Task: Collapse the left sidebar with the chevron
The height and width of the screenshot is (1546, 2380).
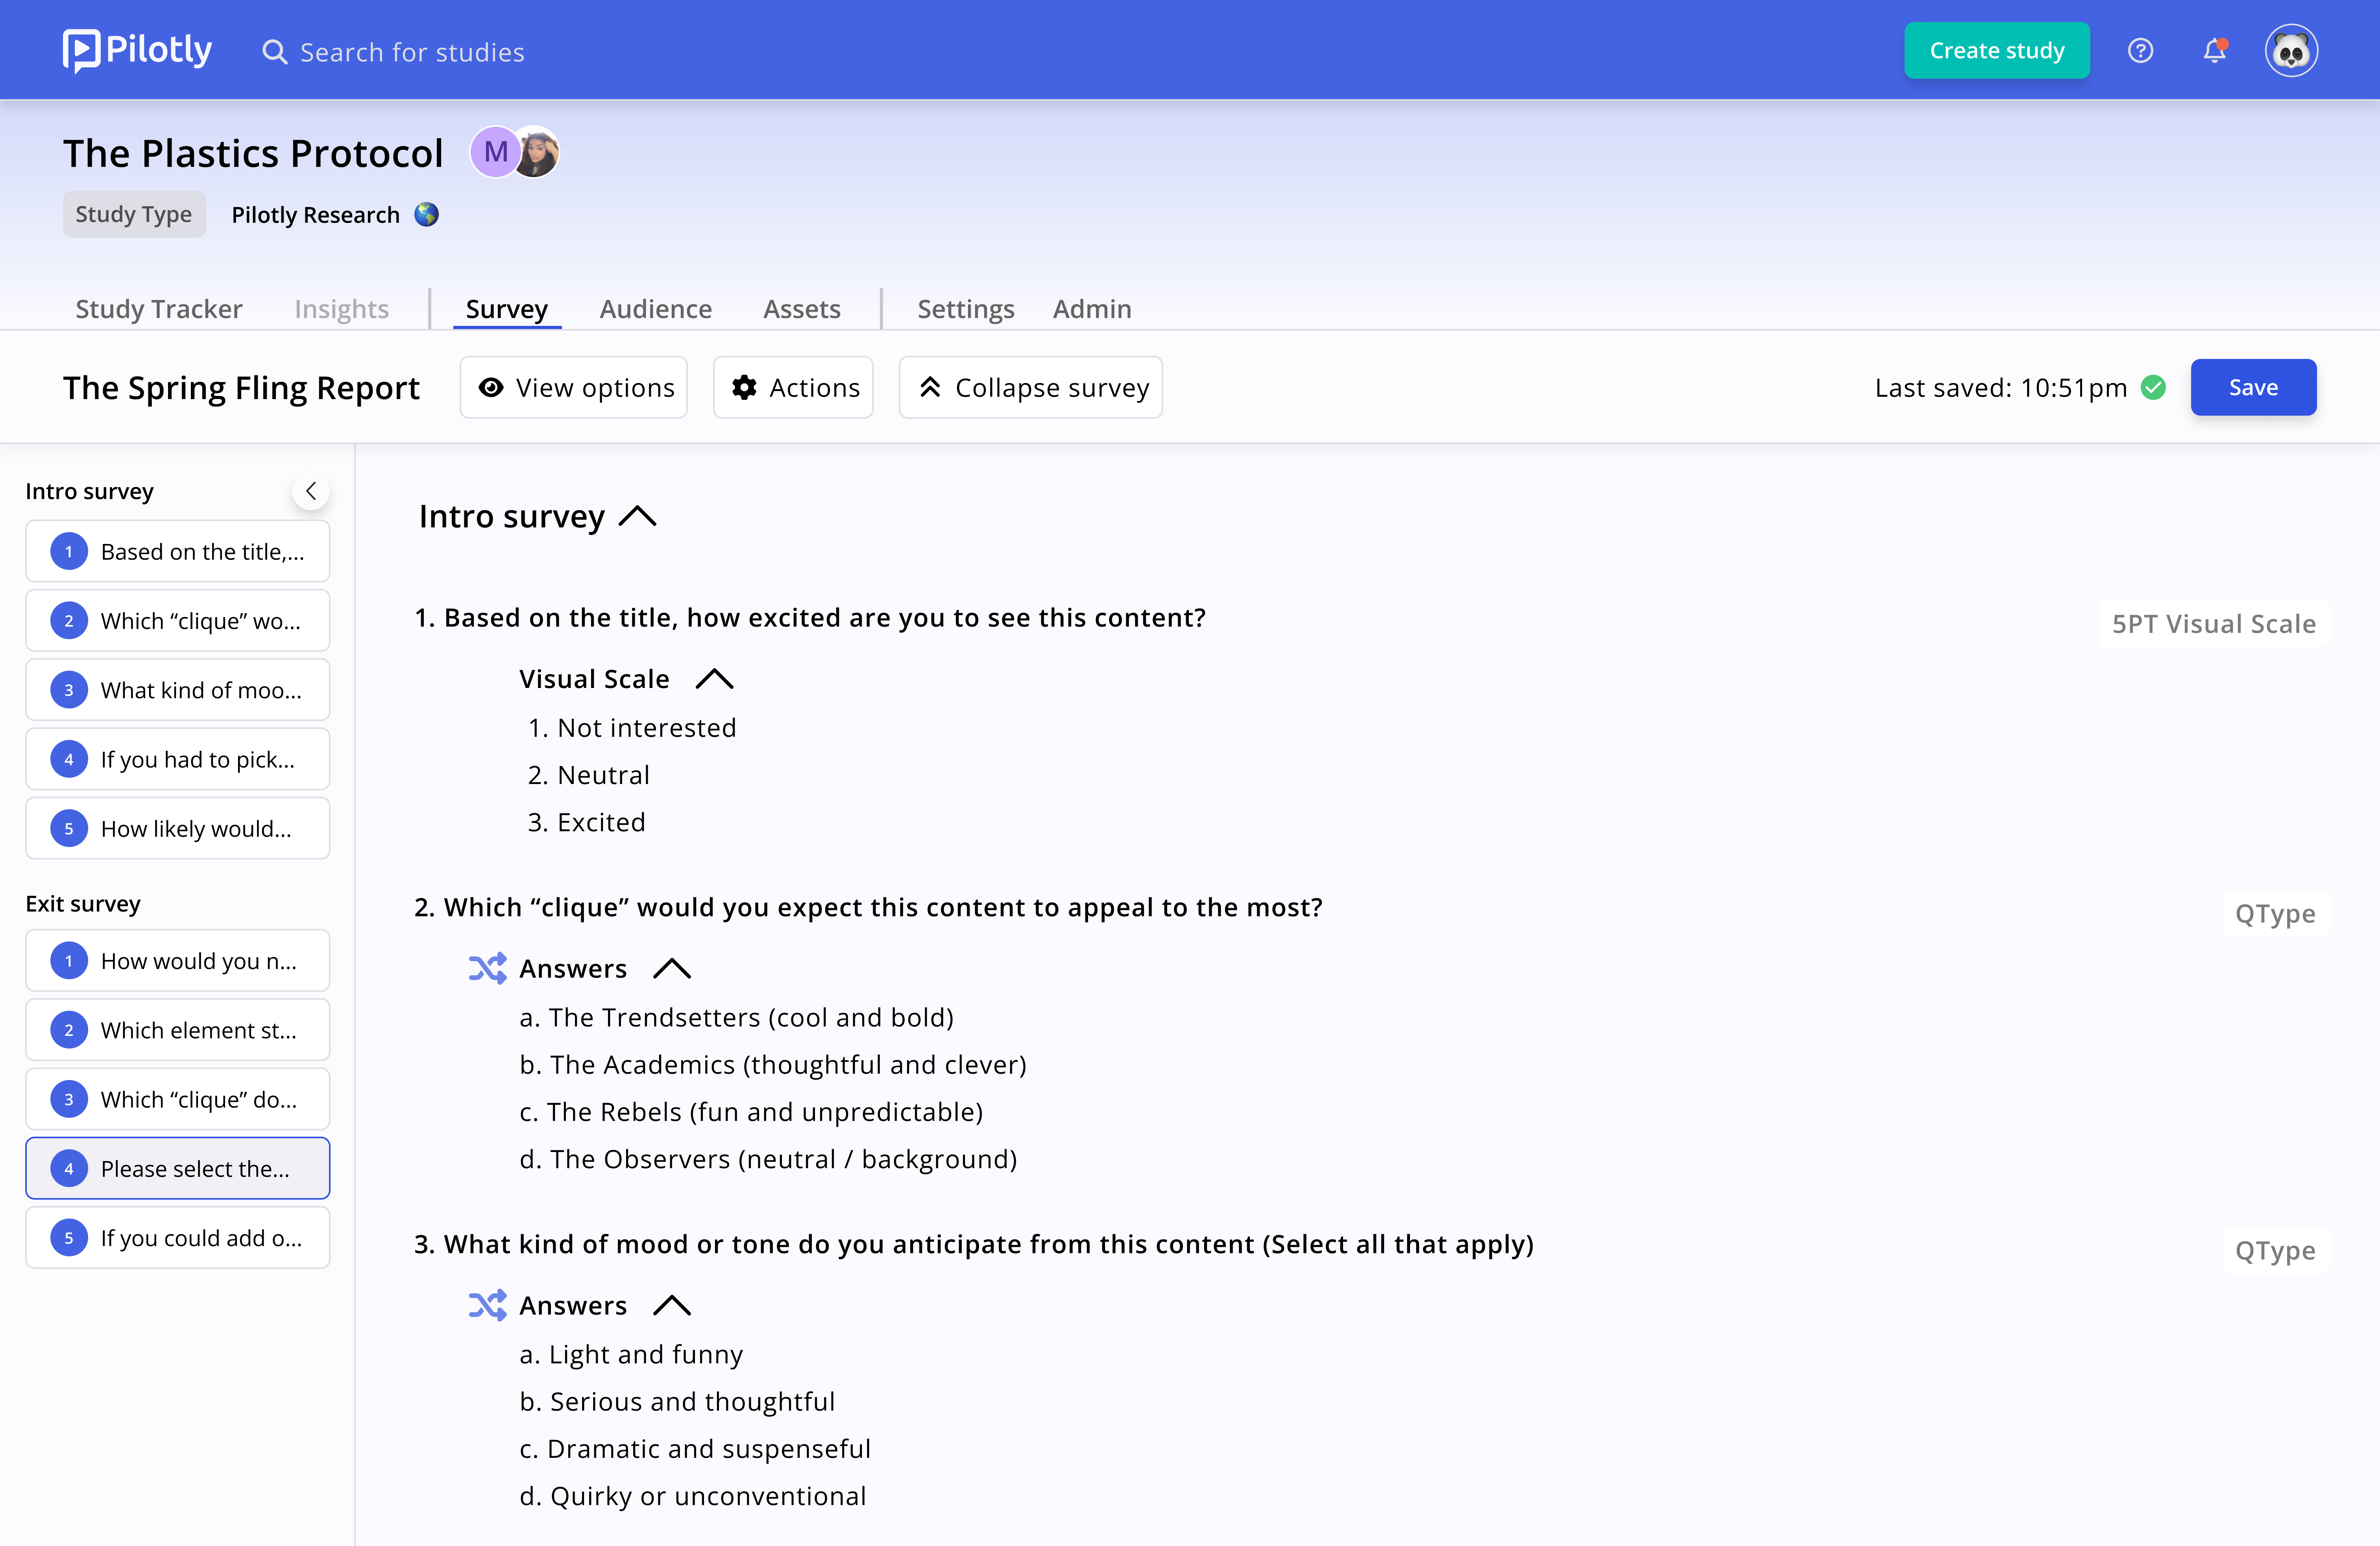Action: point(311,491)
